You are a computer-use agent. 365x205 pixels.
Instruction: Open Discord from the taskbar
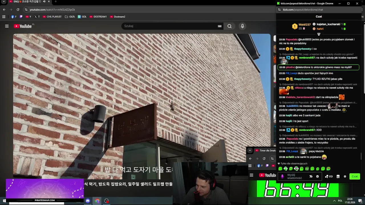pos(88,201)
